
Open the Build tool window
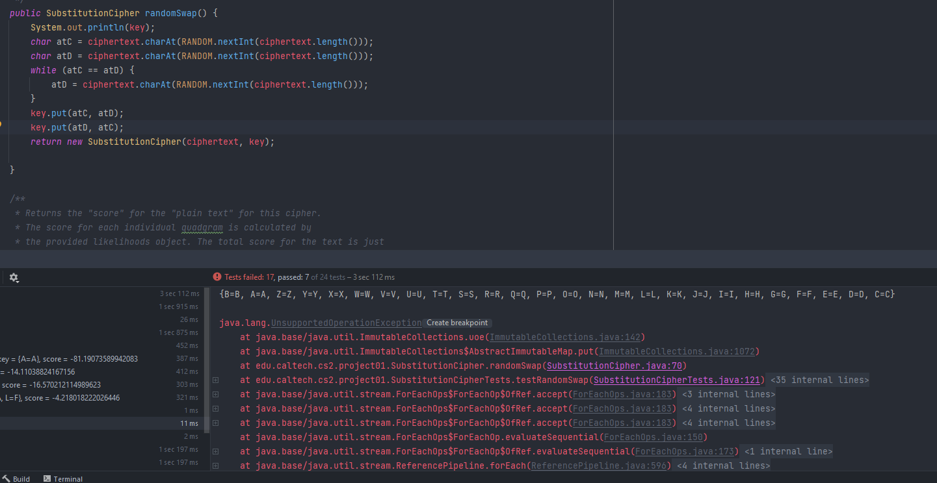point(16,478)
